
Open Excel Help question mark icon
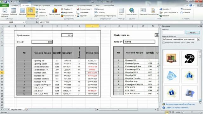pyautogui.click(x=191, y=5)
